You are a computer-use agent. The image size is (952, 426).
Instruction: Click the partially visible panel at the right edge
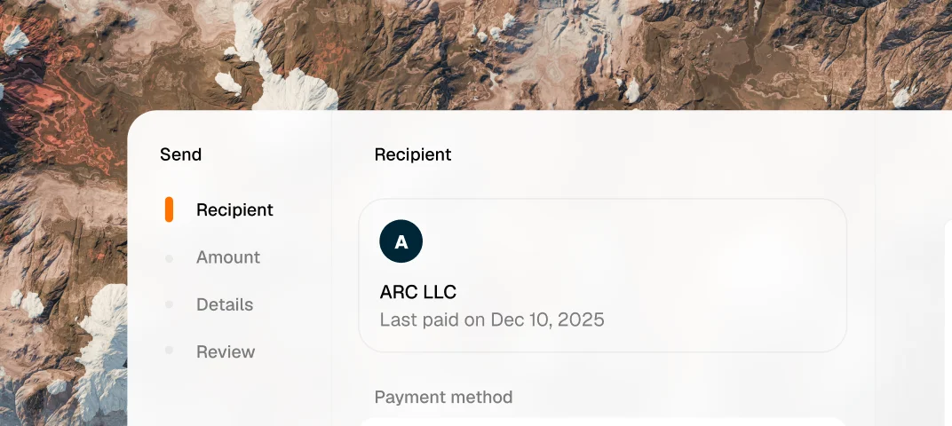(947, 319)
